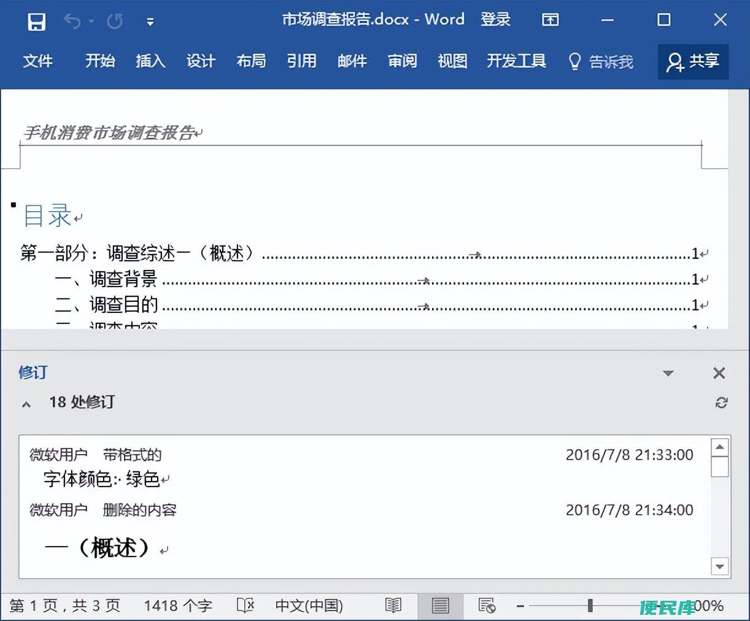
Task: Switch to the 开始 ribbon tab
Action: tap(100, 61)
